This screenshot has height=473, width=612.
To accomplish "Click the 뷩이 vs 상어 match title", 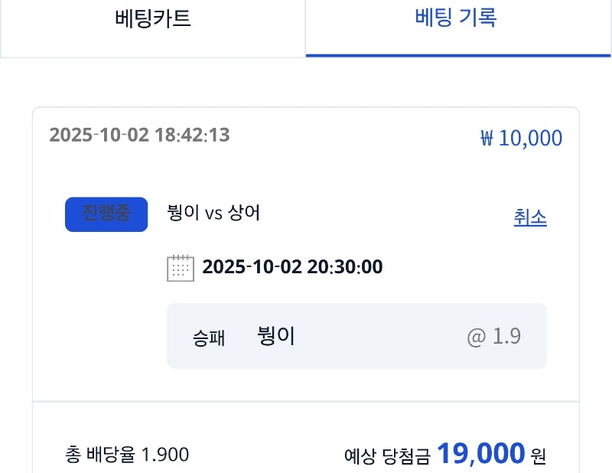I will tap(213, 213).
